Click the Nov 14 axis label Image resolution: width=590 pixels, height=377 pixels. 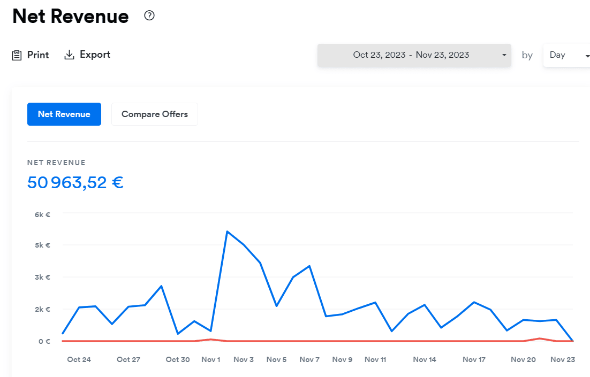click(x=425, y=359)
